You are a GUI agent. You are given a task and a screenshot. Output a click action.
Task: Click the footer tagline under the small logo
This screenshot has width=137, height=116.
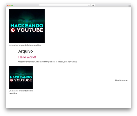click(x=21, y=92)
